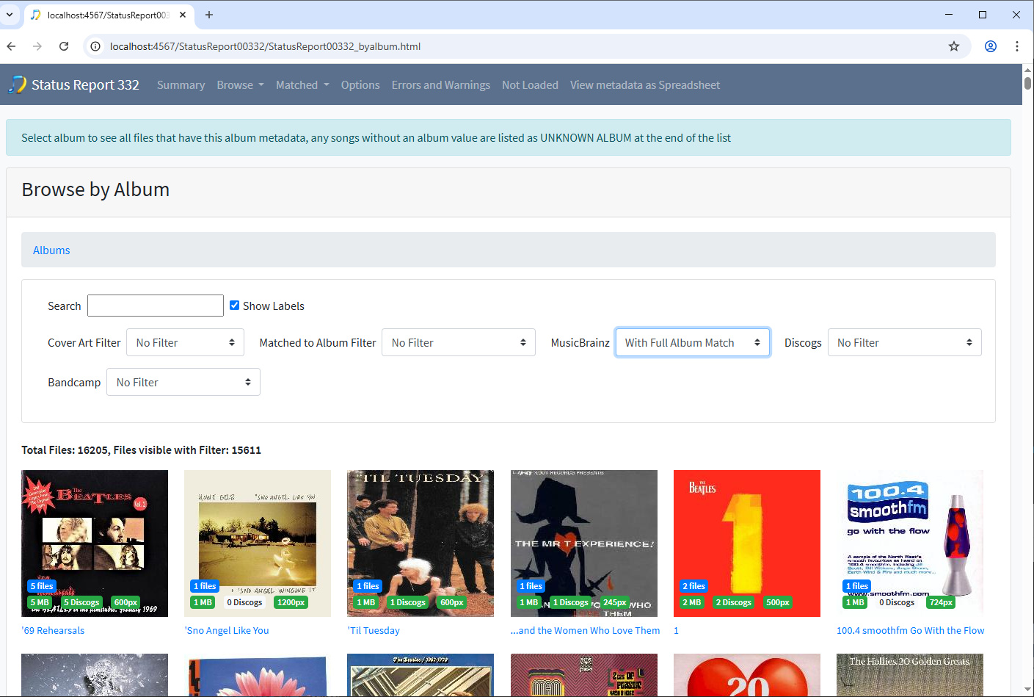The width and height of the screenshot is (1034, 697).
Task: Click the Search input field
Action: click(x=156, y=306)
